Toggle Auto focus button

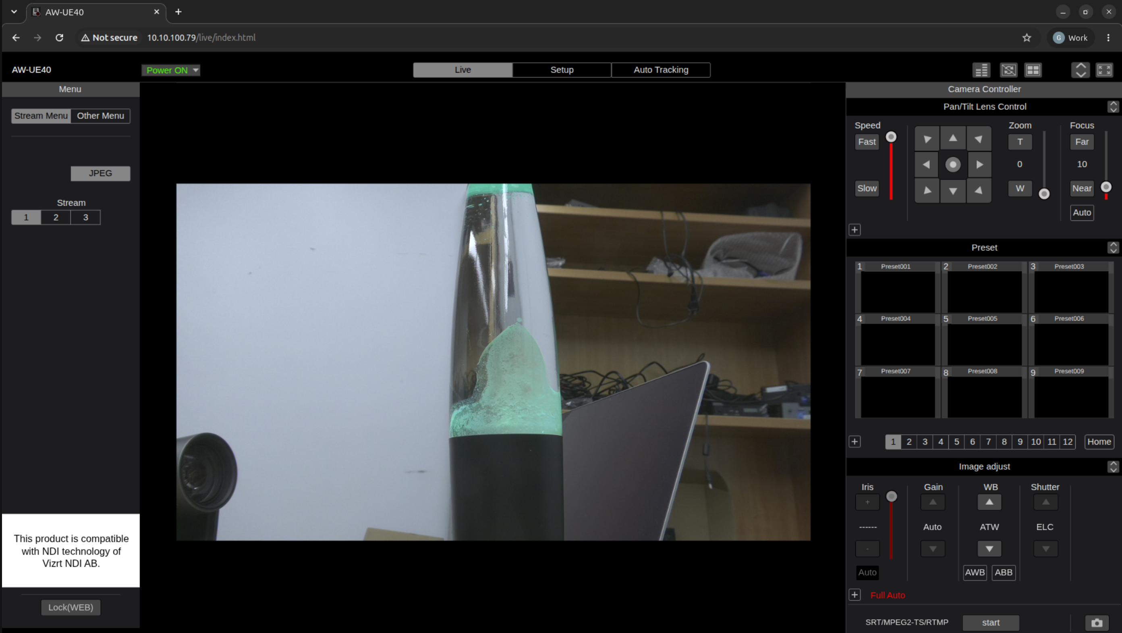pos(1082,212)
